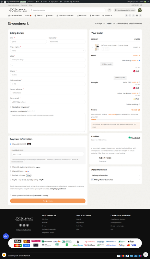
Task: Click the search magnifier icon in search bar
Action: (x=31, y=10)
